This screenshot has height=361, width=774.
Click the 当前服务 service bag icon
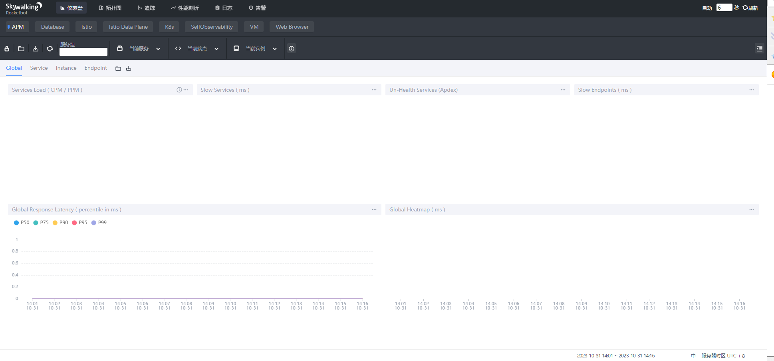(120, 48)
